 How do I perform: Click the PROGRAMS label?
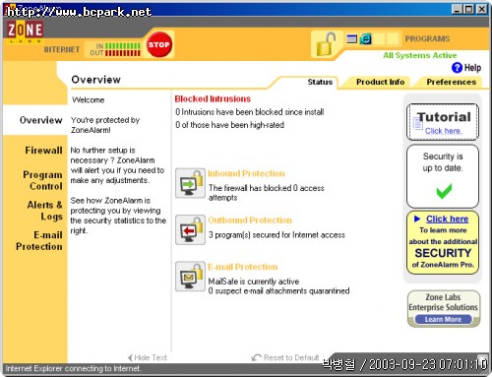tap(427, 38)
